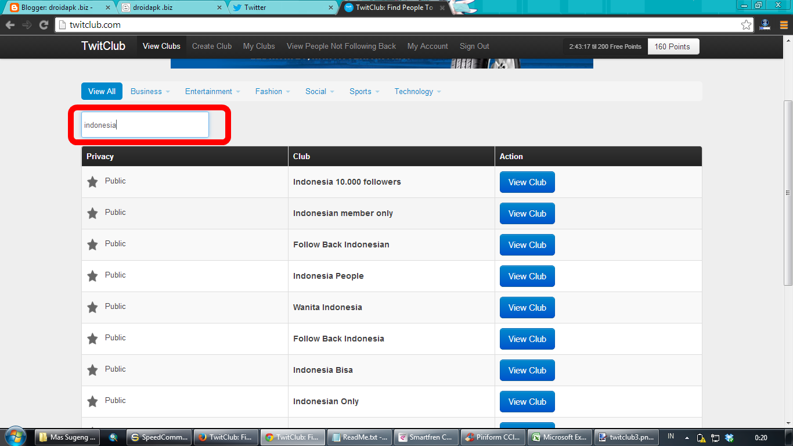Viewport: 793px width, 446px height.
Task: Click star icon for Indonesia Bisa row
Action: point(92,370)
